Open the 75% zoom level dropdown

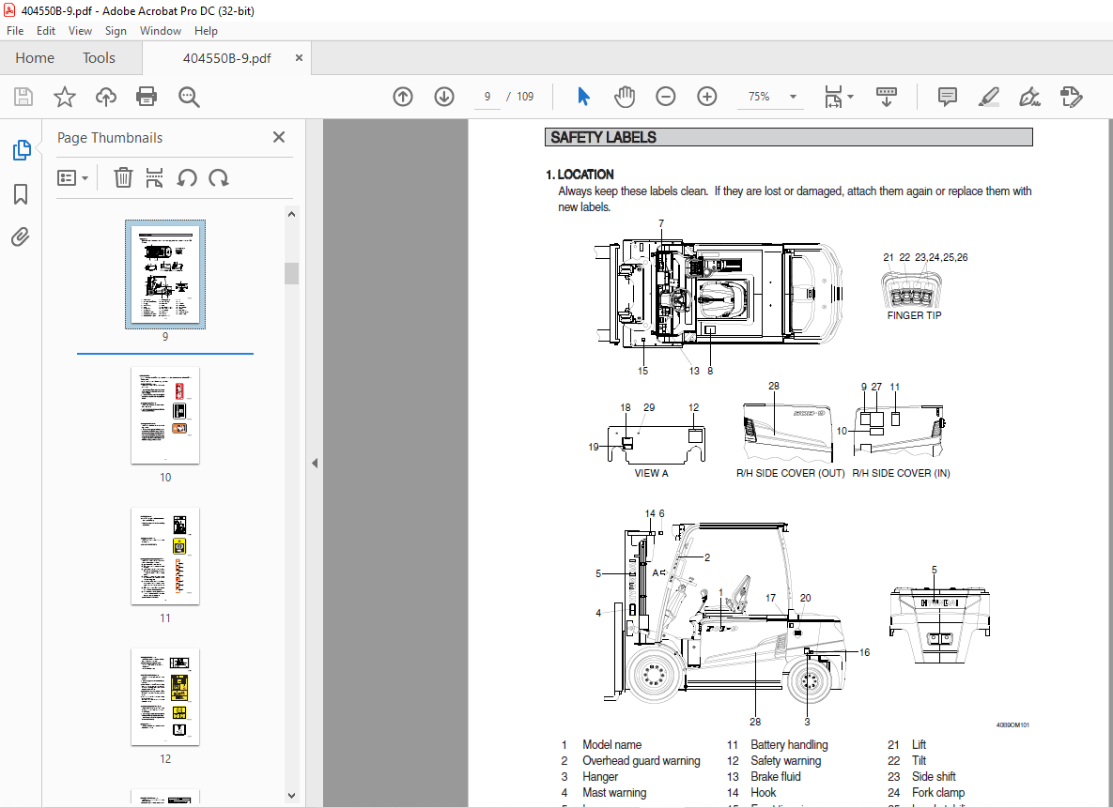tap(793, 97)
